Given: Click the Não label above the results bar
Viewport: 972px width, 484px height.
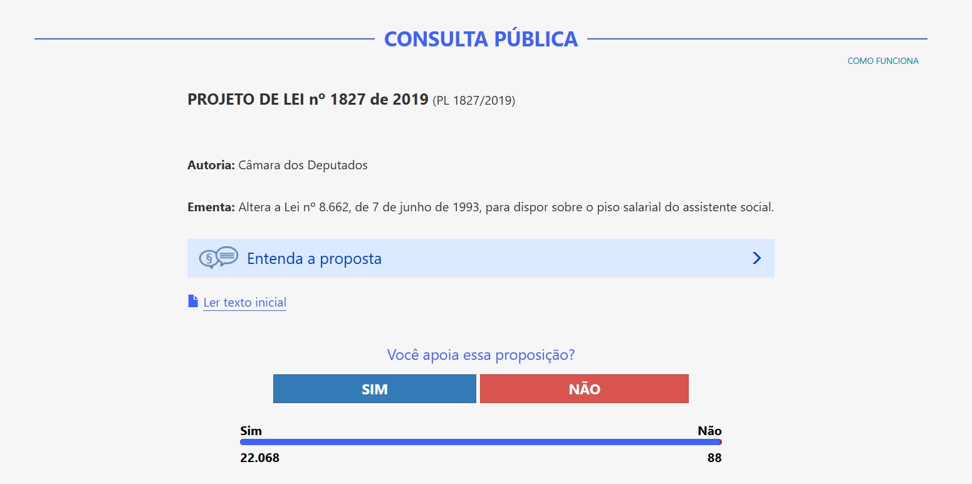Looking at the screenshot, I should 709,431.
